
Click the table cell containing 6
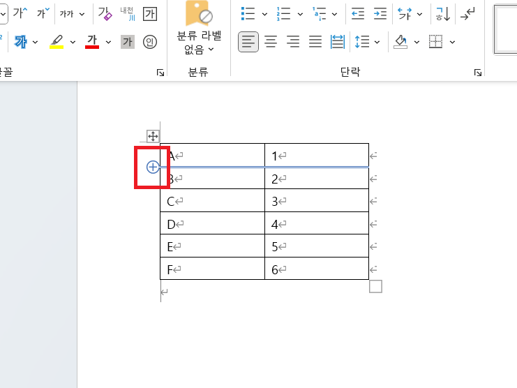[x=317, y=269]
